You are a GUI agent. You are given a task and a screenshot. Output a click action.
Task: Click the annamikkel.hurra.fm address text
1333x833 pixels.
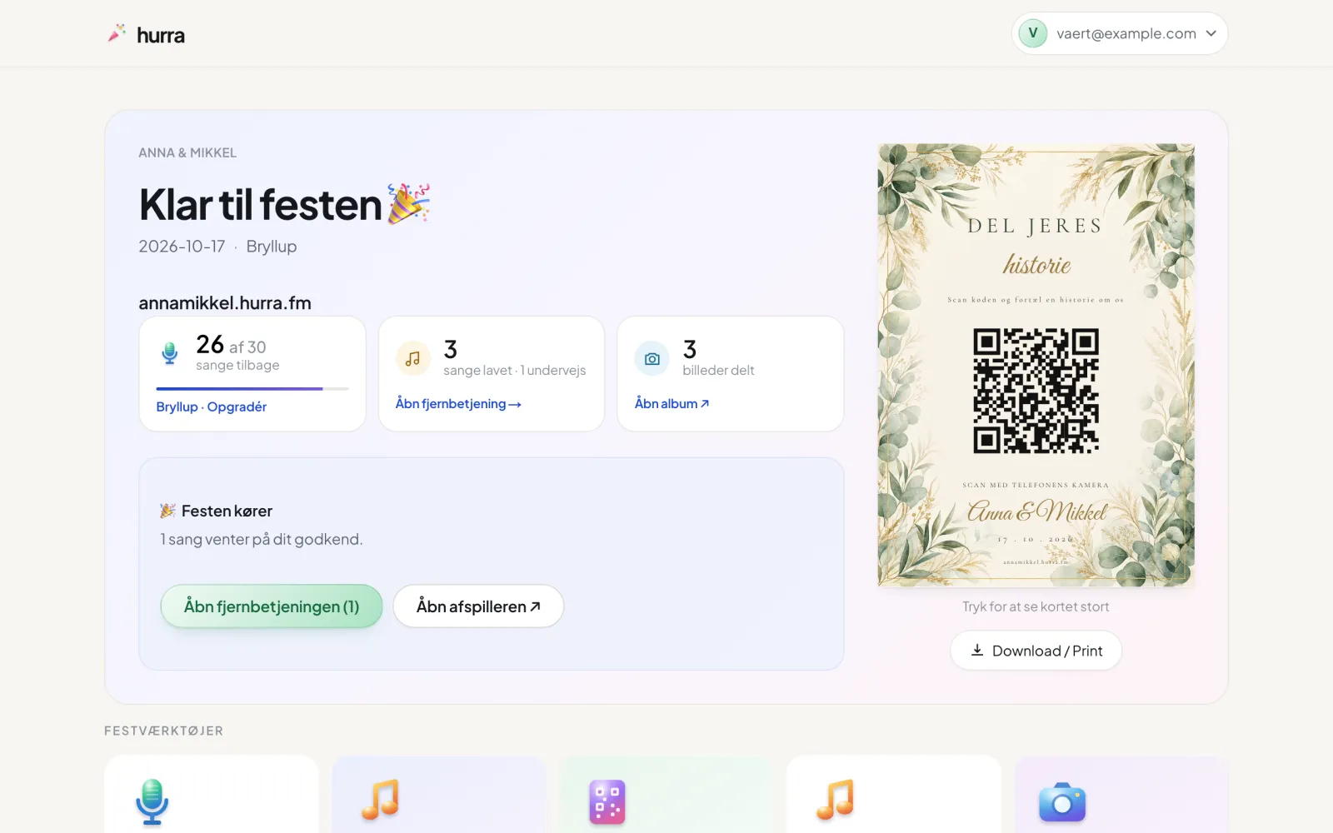(x=225, y=303)
